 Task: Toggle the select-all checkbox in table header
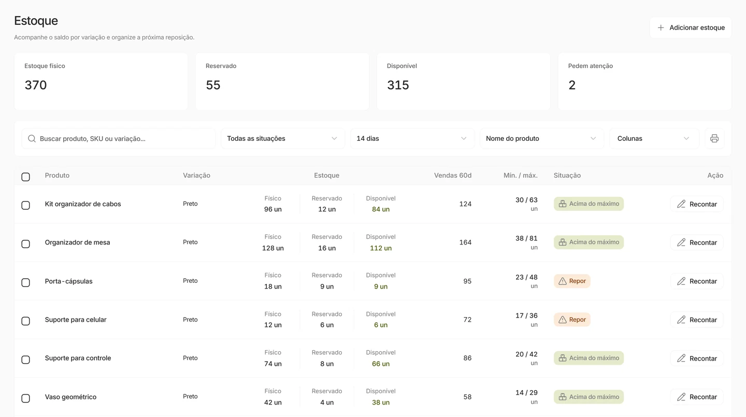tap(25, 177)
